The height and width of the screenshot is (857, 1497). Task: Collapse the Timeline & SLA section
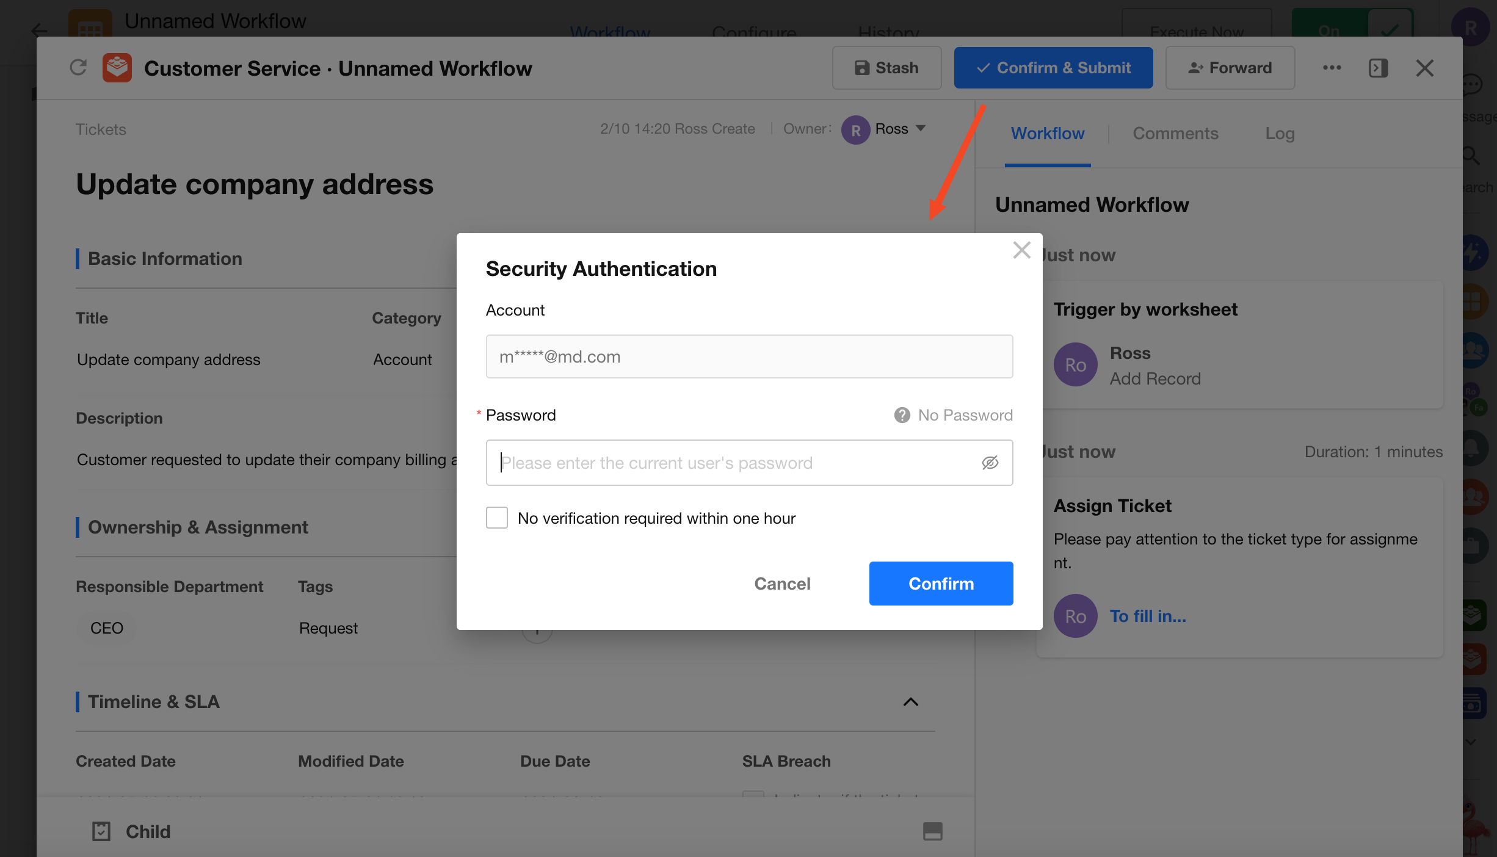pyautogui.click(x=910, y=702)
